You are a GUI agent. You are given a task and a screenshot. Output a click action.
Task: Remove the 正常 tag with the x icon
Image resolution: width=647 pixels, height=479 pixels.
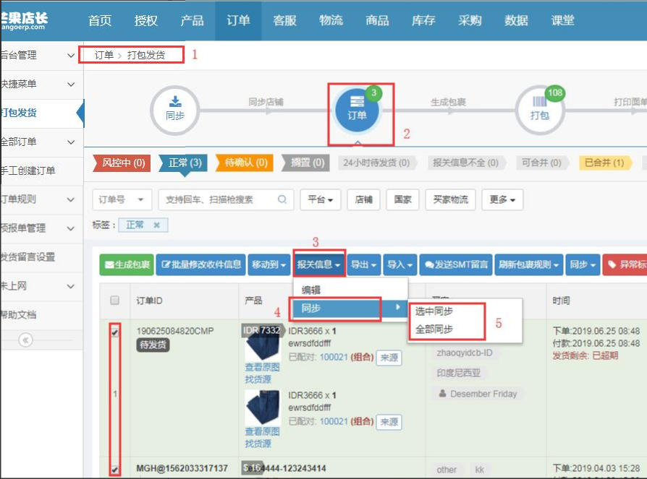coord(156,225)
